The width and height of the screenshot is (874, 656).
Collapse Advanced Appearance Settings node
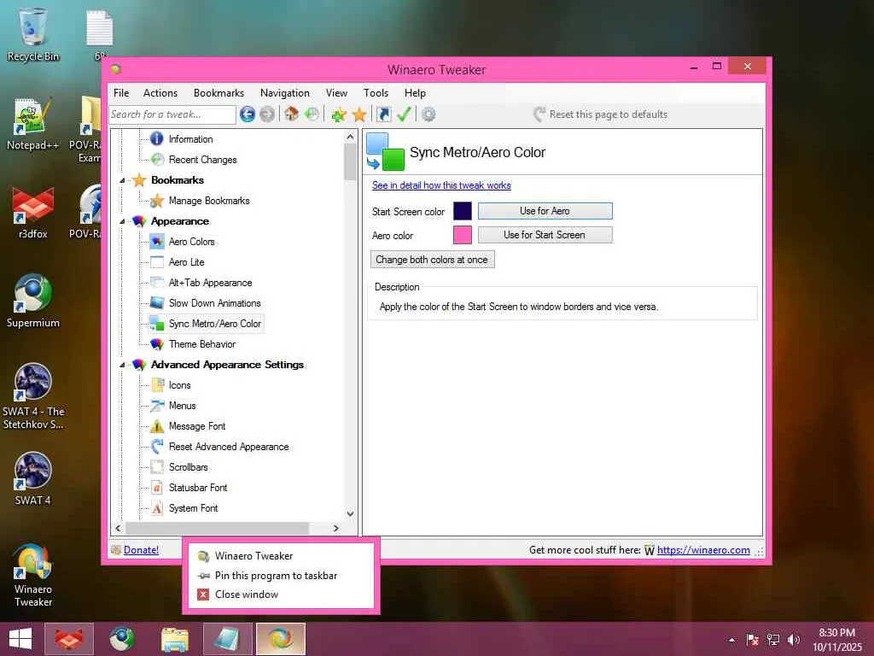(122, 365)
